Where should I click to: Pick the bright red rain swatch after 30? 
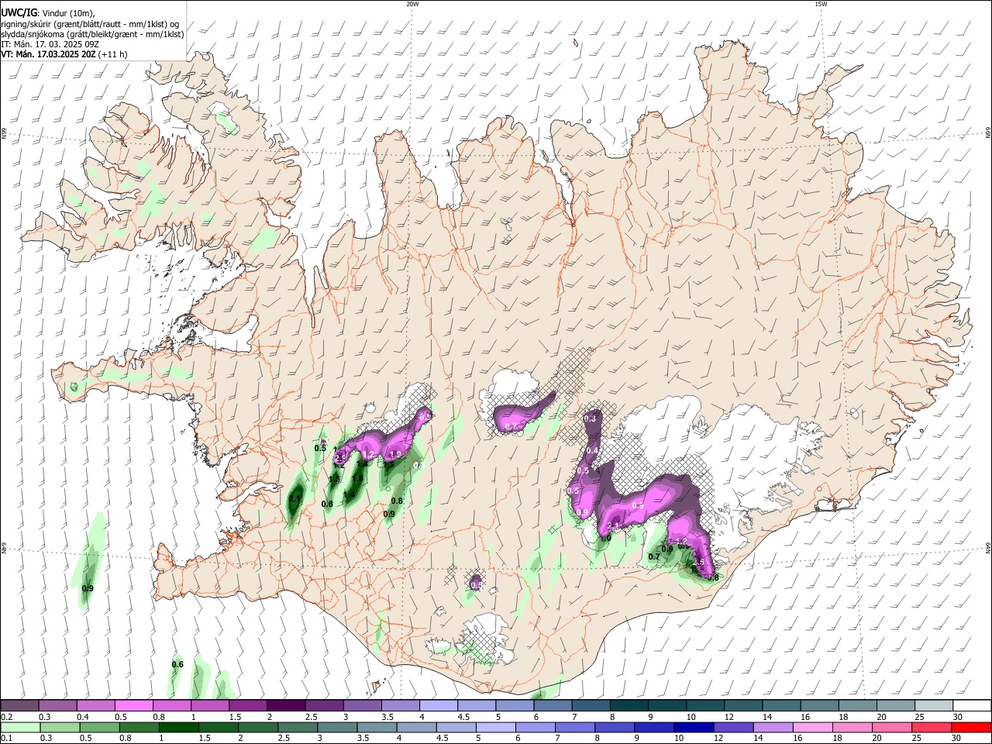(x=972, y=727)
